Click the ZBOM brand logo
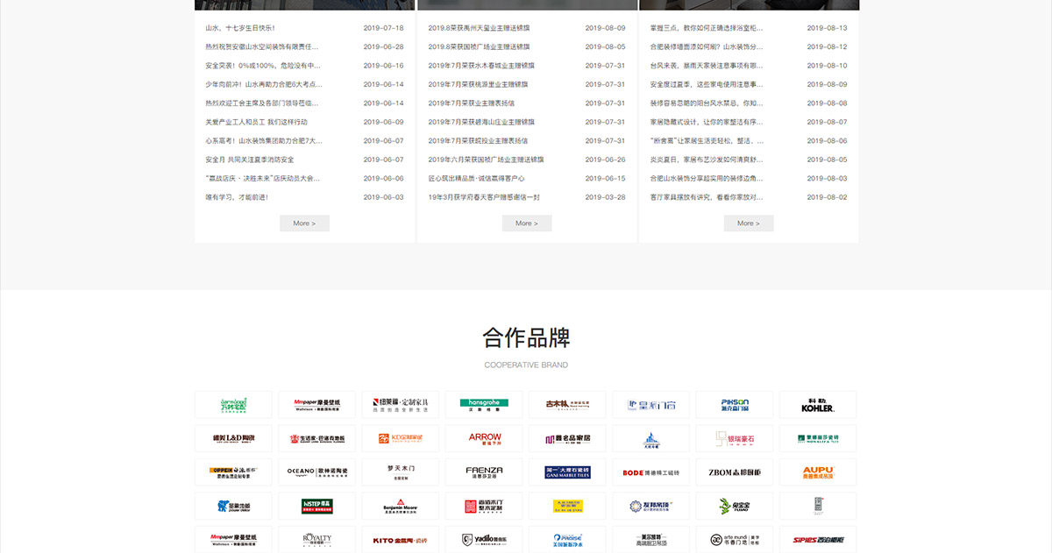The height and width of the screenshot is (553, 1052). click(735, 471)
